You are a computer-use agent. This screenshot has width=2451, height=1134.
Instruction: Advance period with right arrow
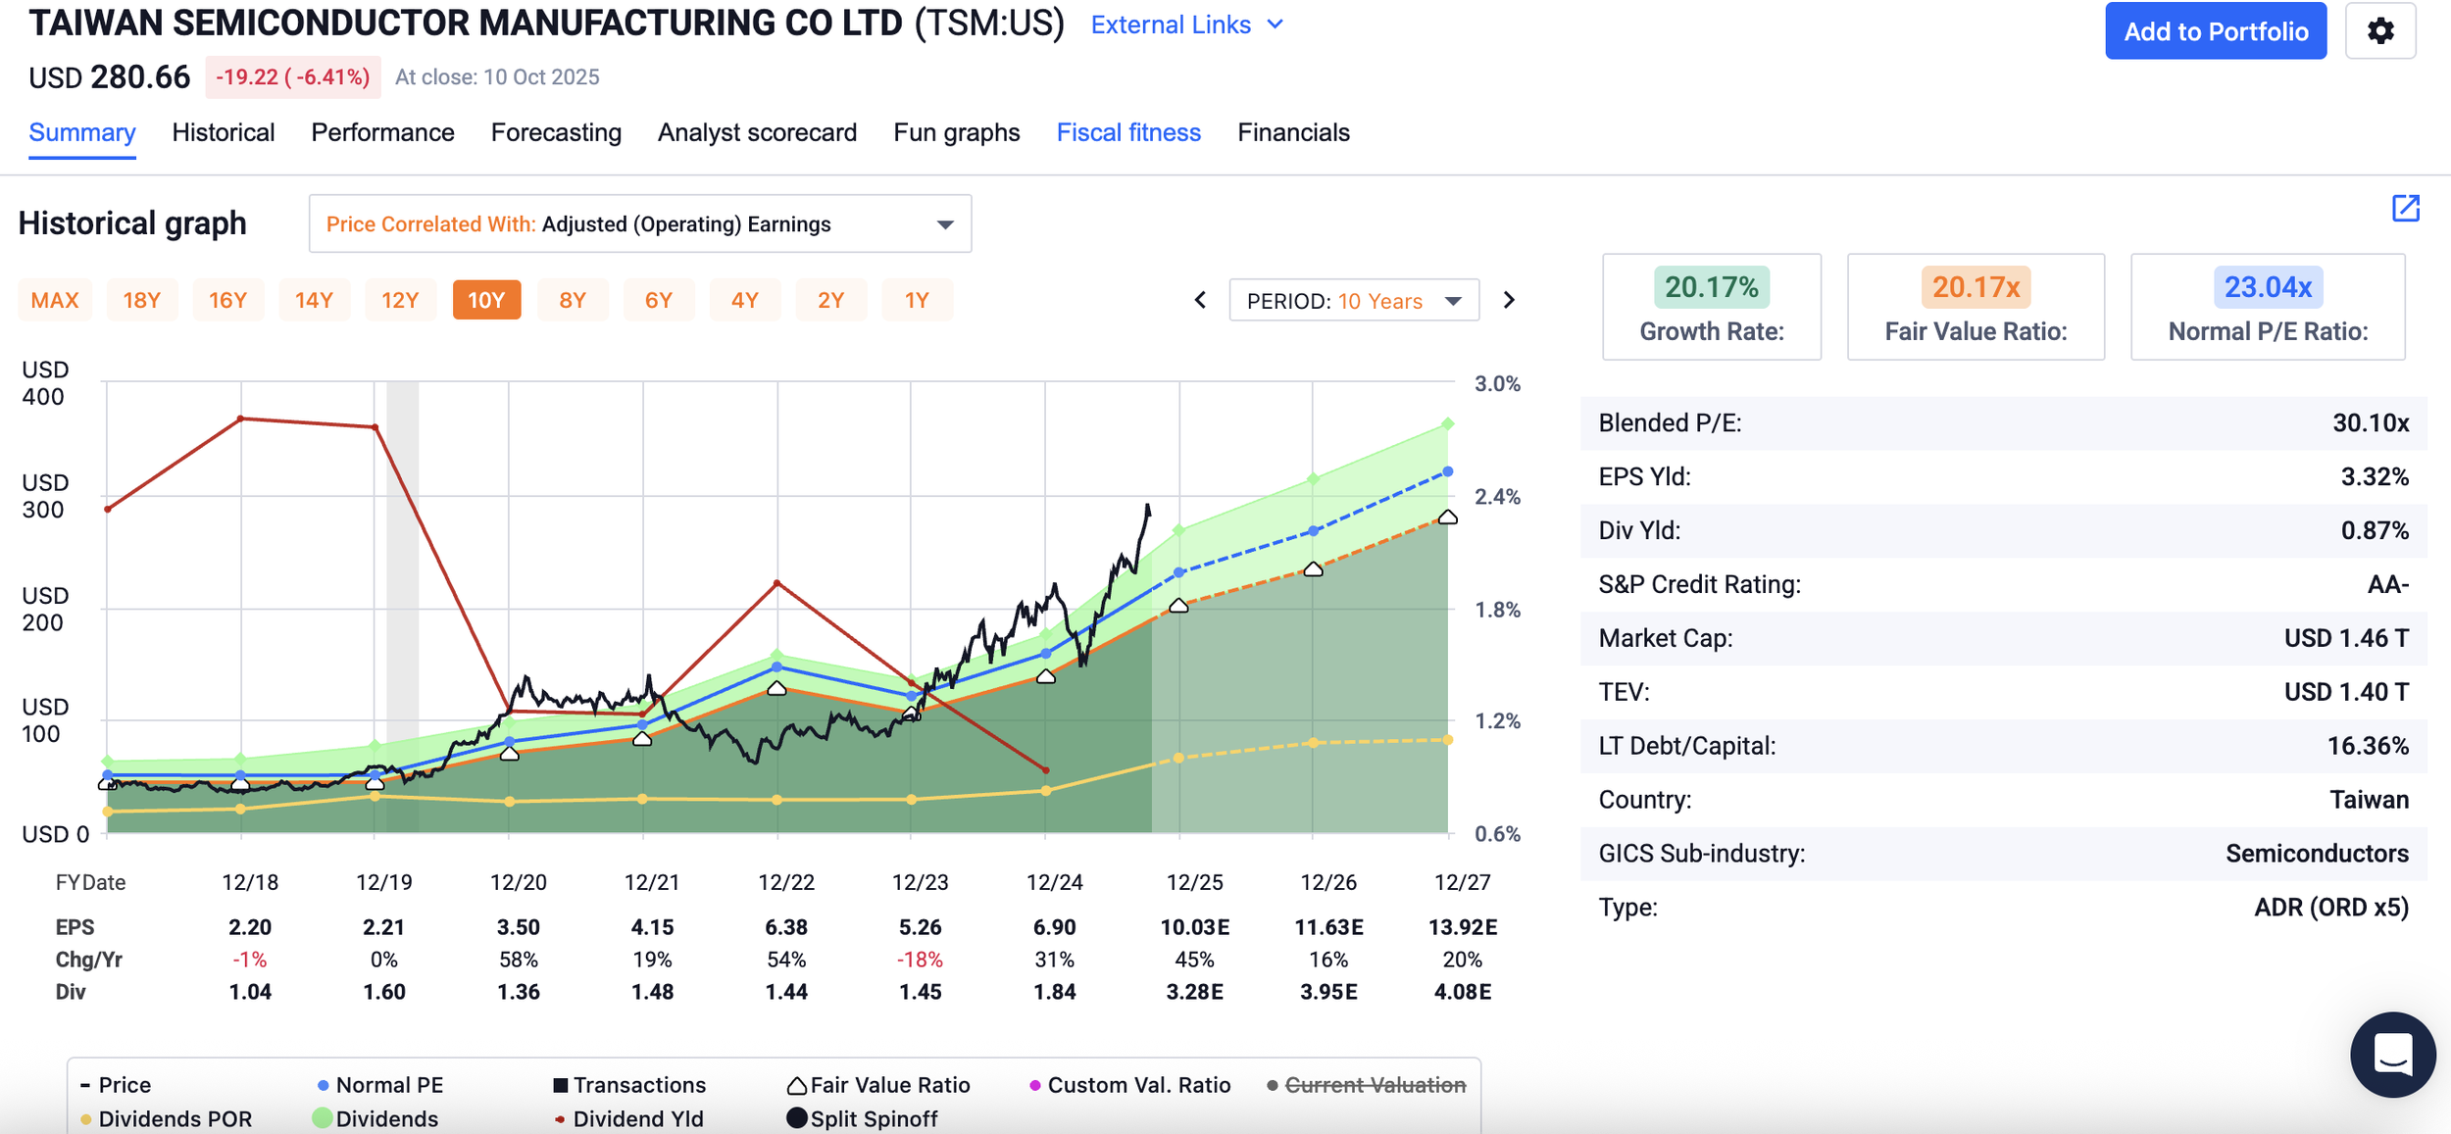tap(1509, 300)
